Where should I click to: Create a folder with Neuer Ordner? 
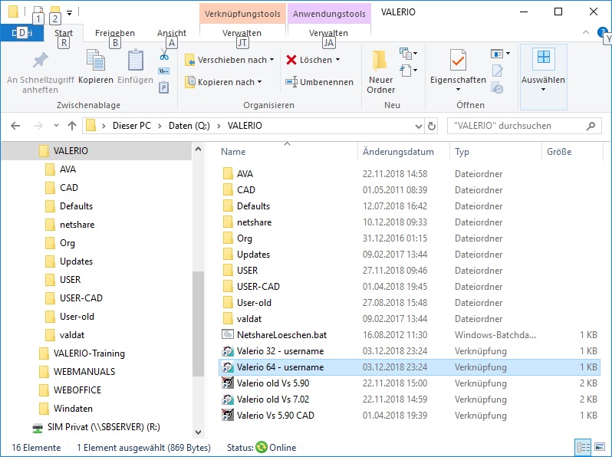pos(380,72)
